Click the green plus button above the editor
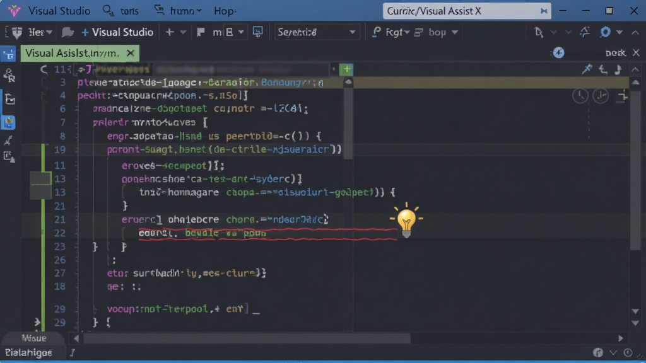The width and height of the screenshot is (646, 363). 346,69
